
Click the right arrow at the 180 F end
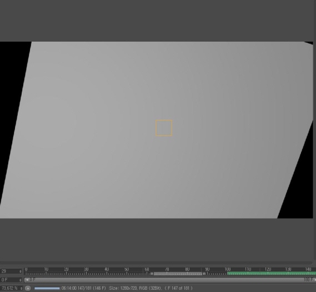315,280
